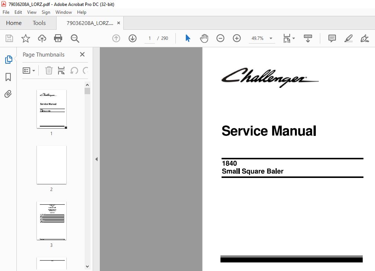Click thumbnails scrollbar up arrow
This screenshot has width=375, height=271.
[87, 85]
